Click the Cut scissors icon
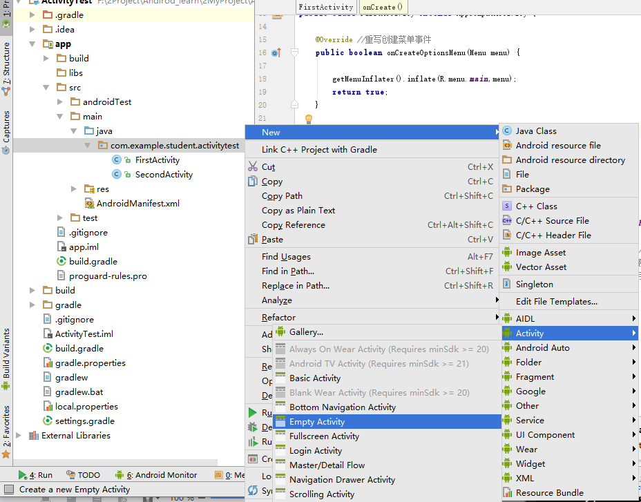 252,166
